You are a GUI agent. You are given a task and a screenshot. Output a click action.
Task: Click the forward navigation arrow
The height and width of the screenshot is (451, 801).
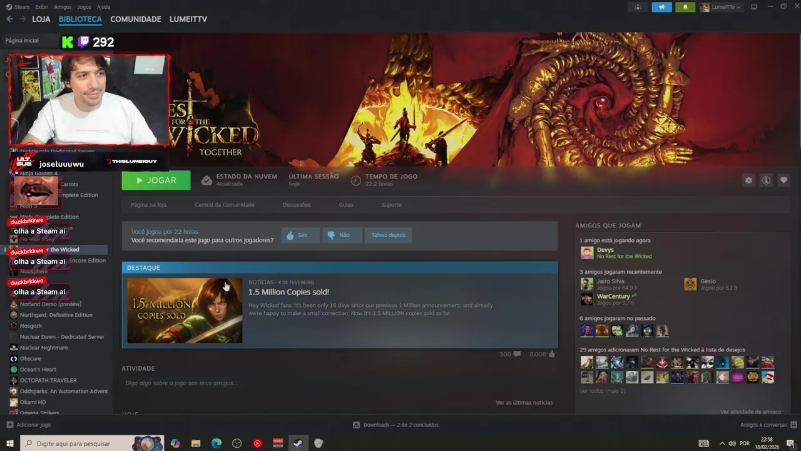click(x=23, y=19)
